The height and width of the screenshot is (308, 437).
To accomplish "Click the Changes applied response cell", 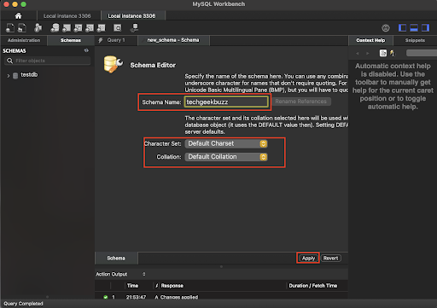I will [179, 297].
